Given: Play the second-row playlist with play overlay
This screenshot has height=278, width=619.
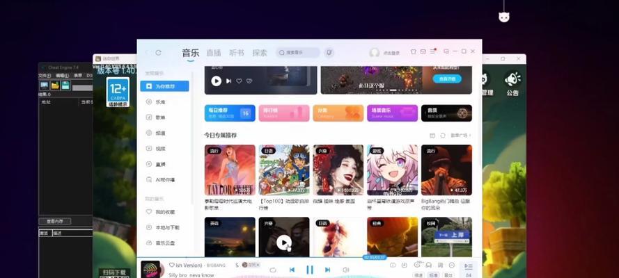Looking at the screenshot, I should point(284,242).
